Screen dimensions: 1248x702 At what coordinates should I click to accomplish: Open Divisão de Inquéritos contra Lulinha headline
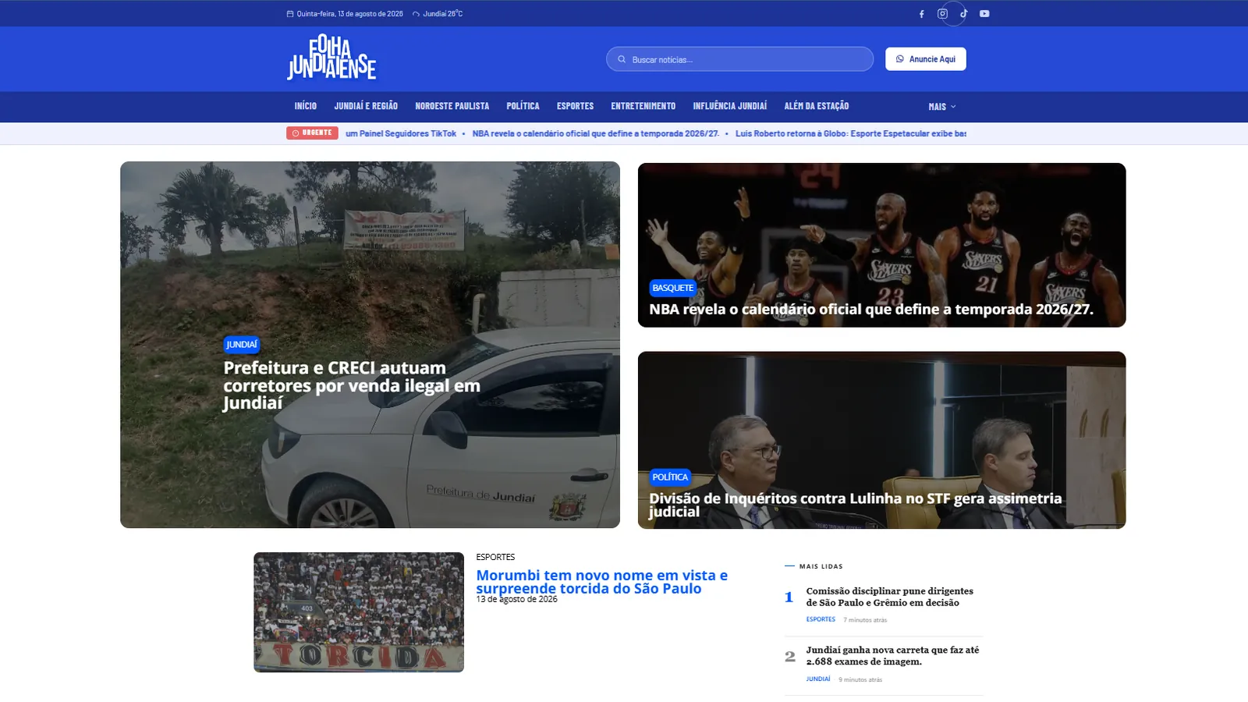click(855, 505)
